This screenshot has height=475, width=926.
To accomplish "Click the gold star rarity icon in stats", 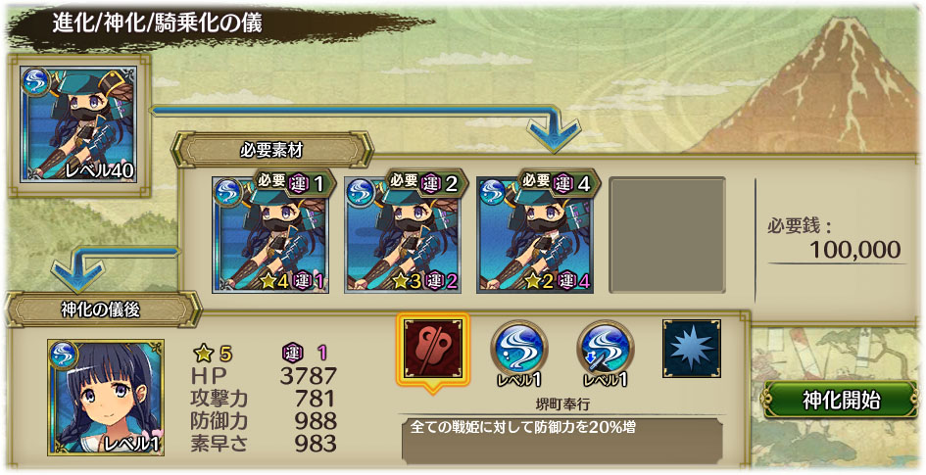I will click(x=203, y=354).
